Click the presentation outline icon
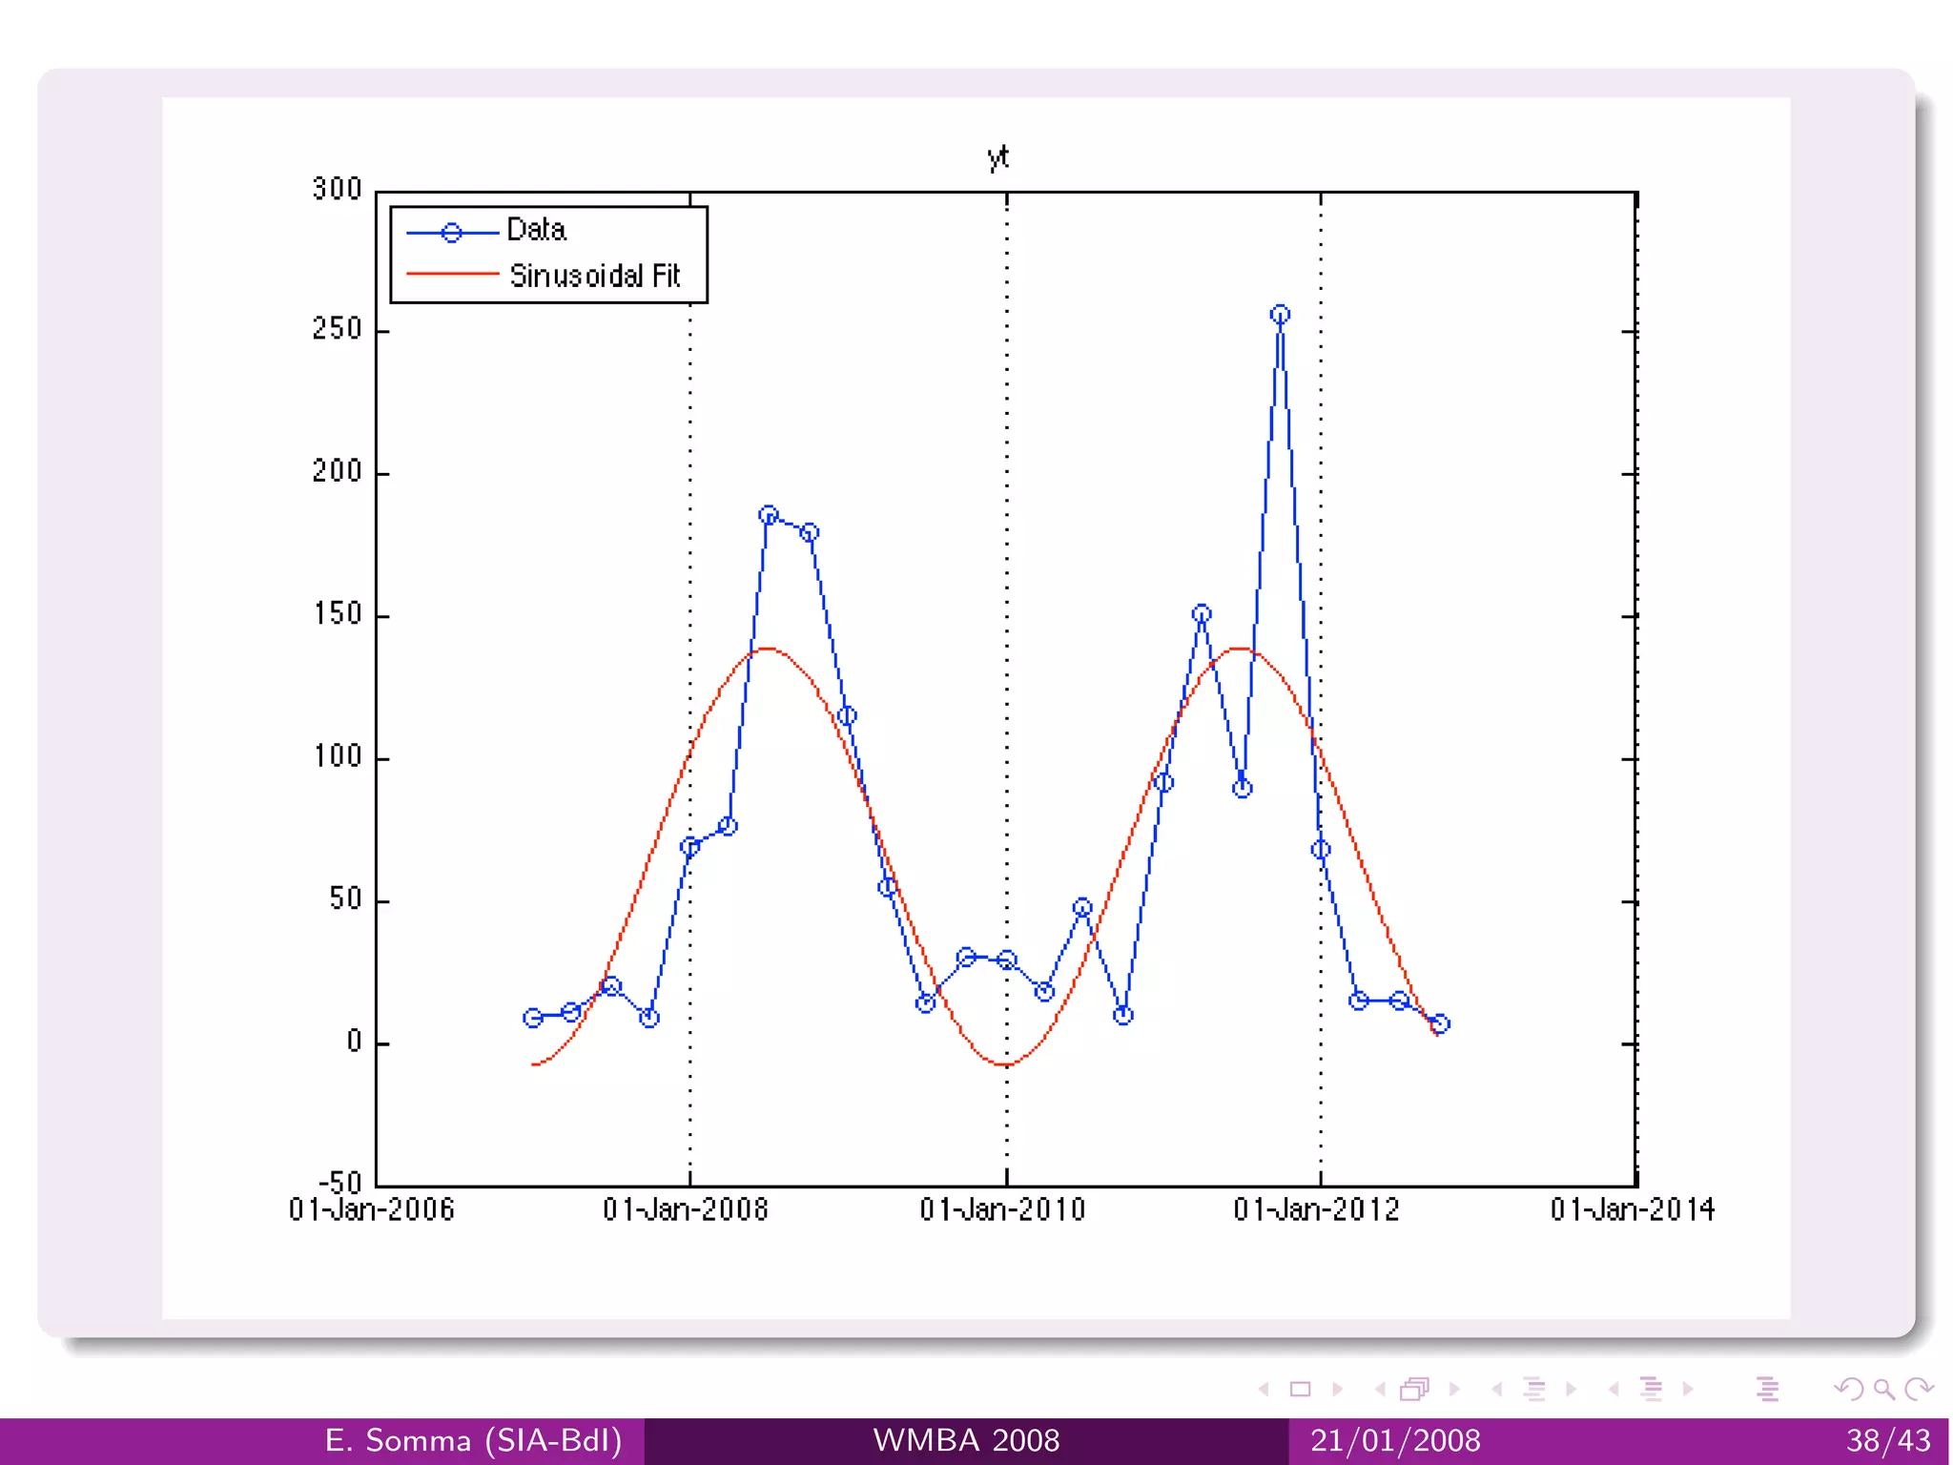 tap(1767, 1389)
